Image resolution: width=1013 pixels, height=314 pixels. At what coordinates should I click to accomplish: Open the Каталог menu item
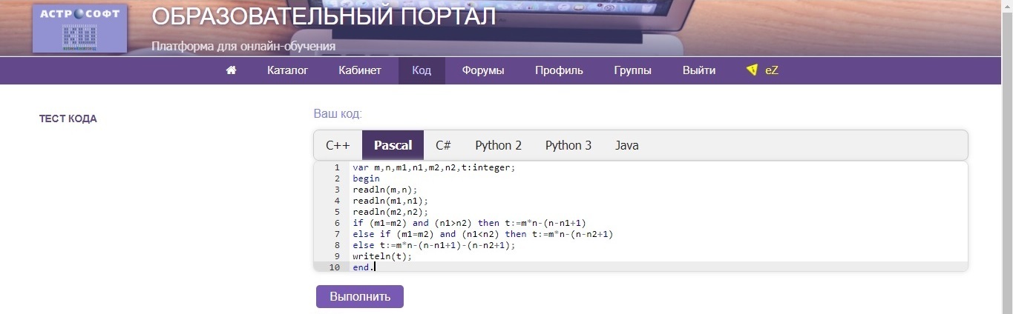(287, 70)
